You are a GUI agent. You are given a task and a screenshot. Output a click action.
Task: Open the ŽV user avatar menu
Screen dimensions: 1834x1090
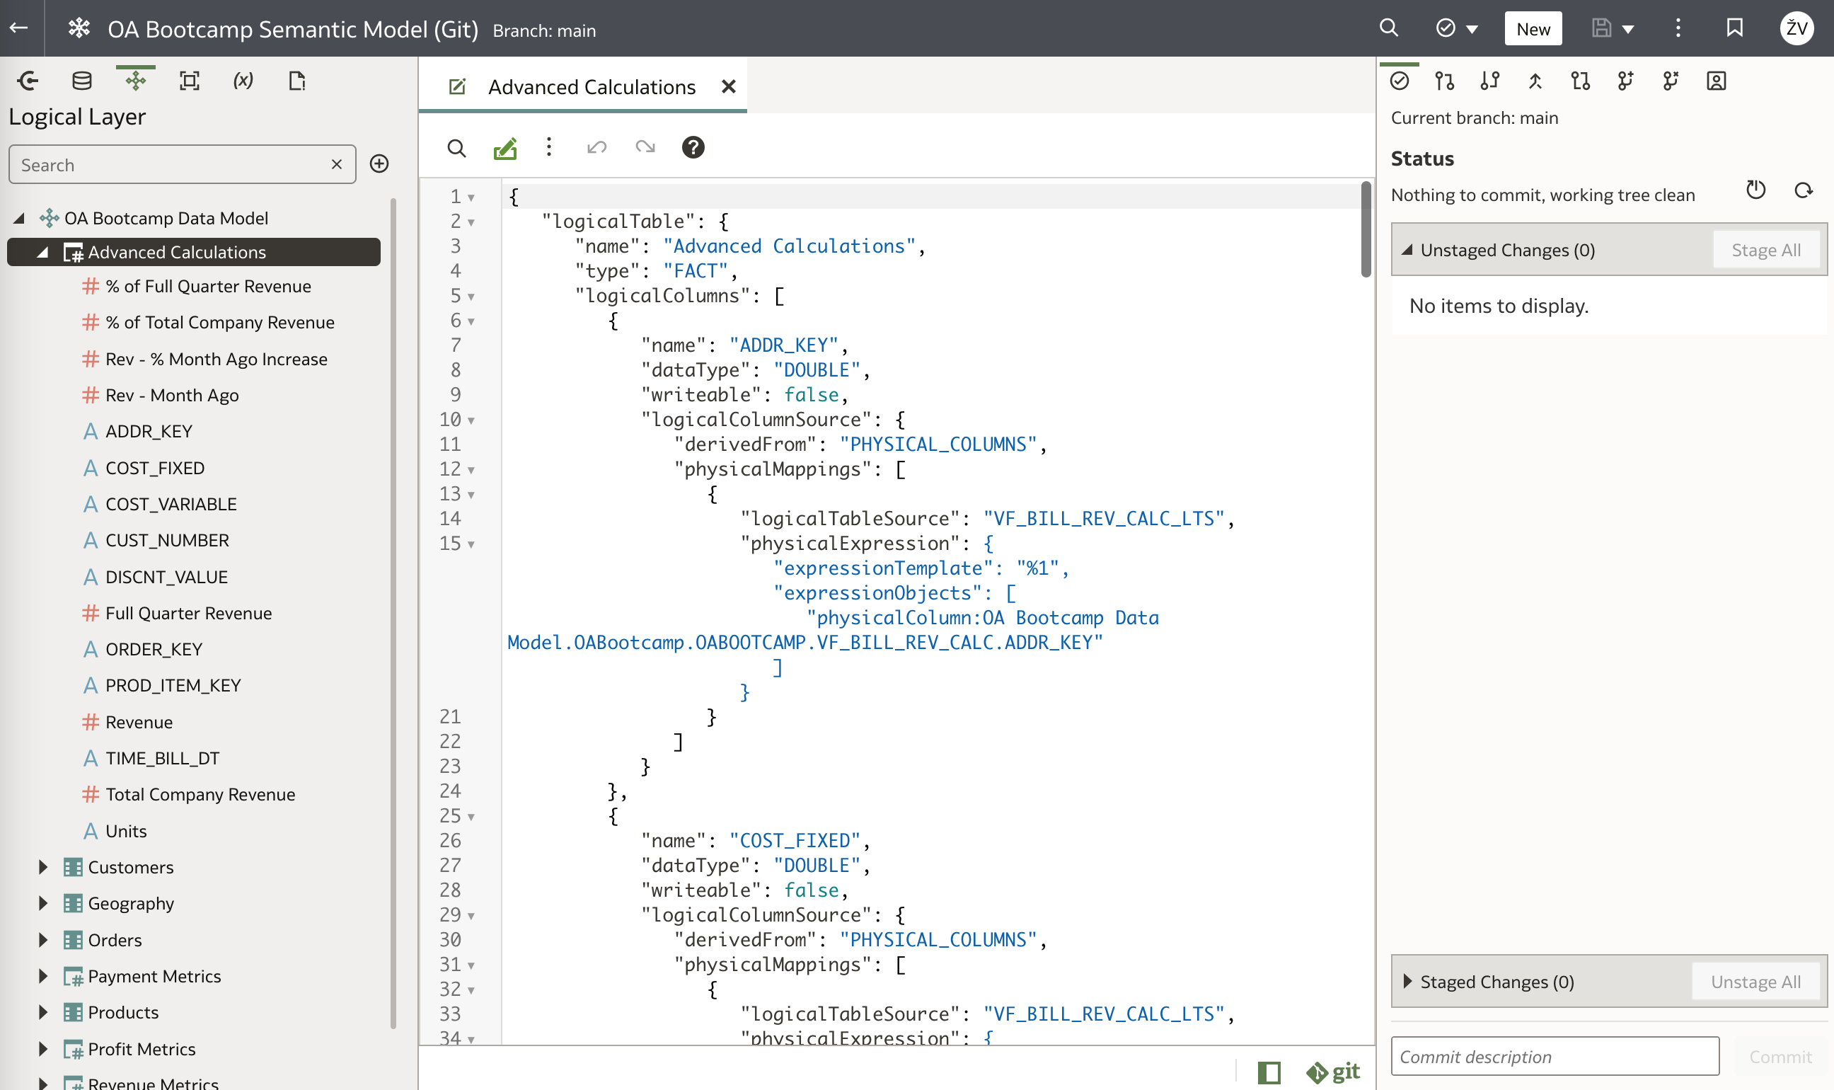[x=1796, y=28]
